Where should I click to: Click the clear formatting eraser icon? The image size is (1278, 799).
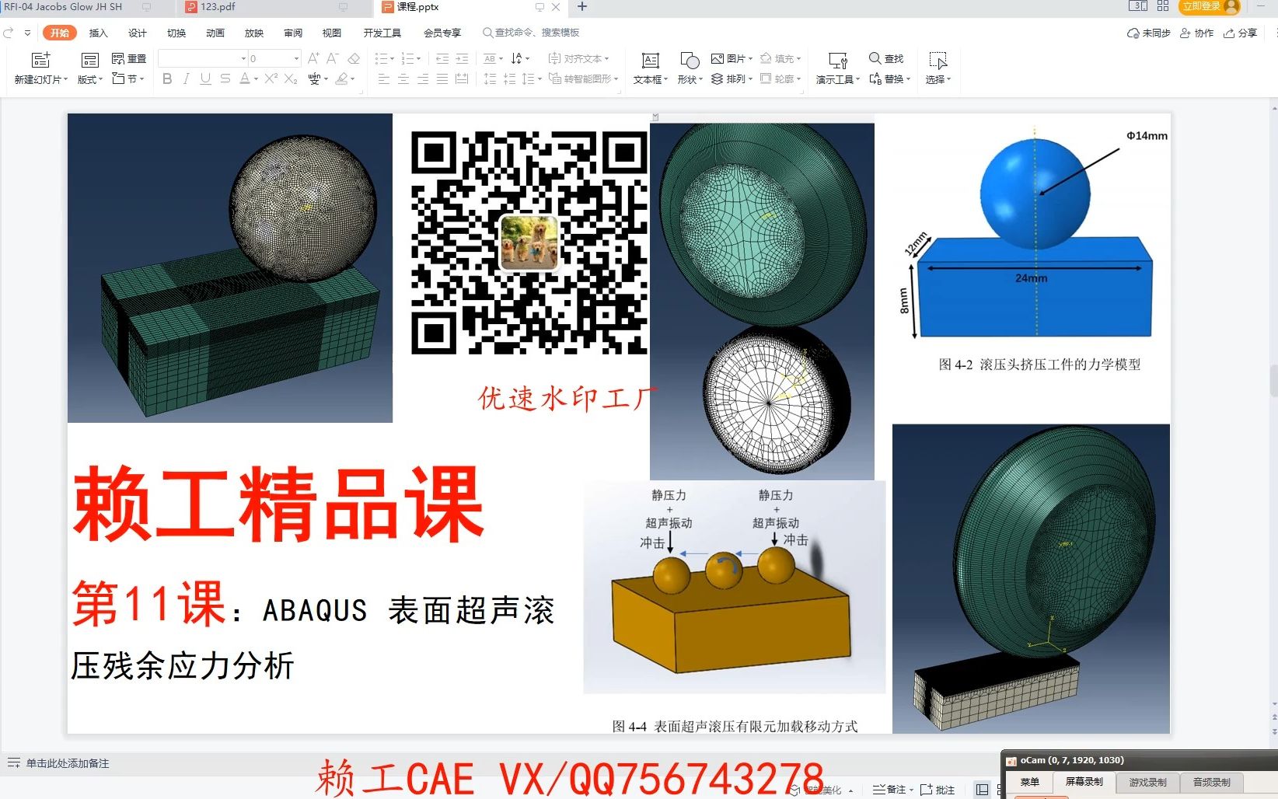(354, 58)
